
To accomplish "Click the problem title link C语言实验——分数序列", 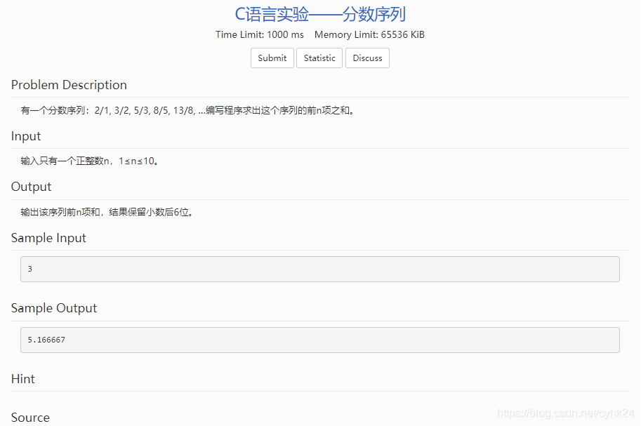I will 320,14.
